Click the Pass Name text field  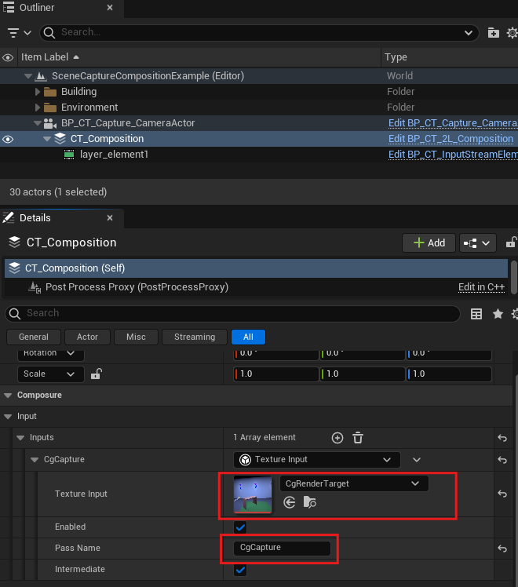pyautogui.click(x=283, y=548)
